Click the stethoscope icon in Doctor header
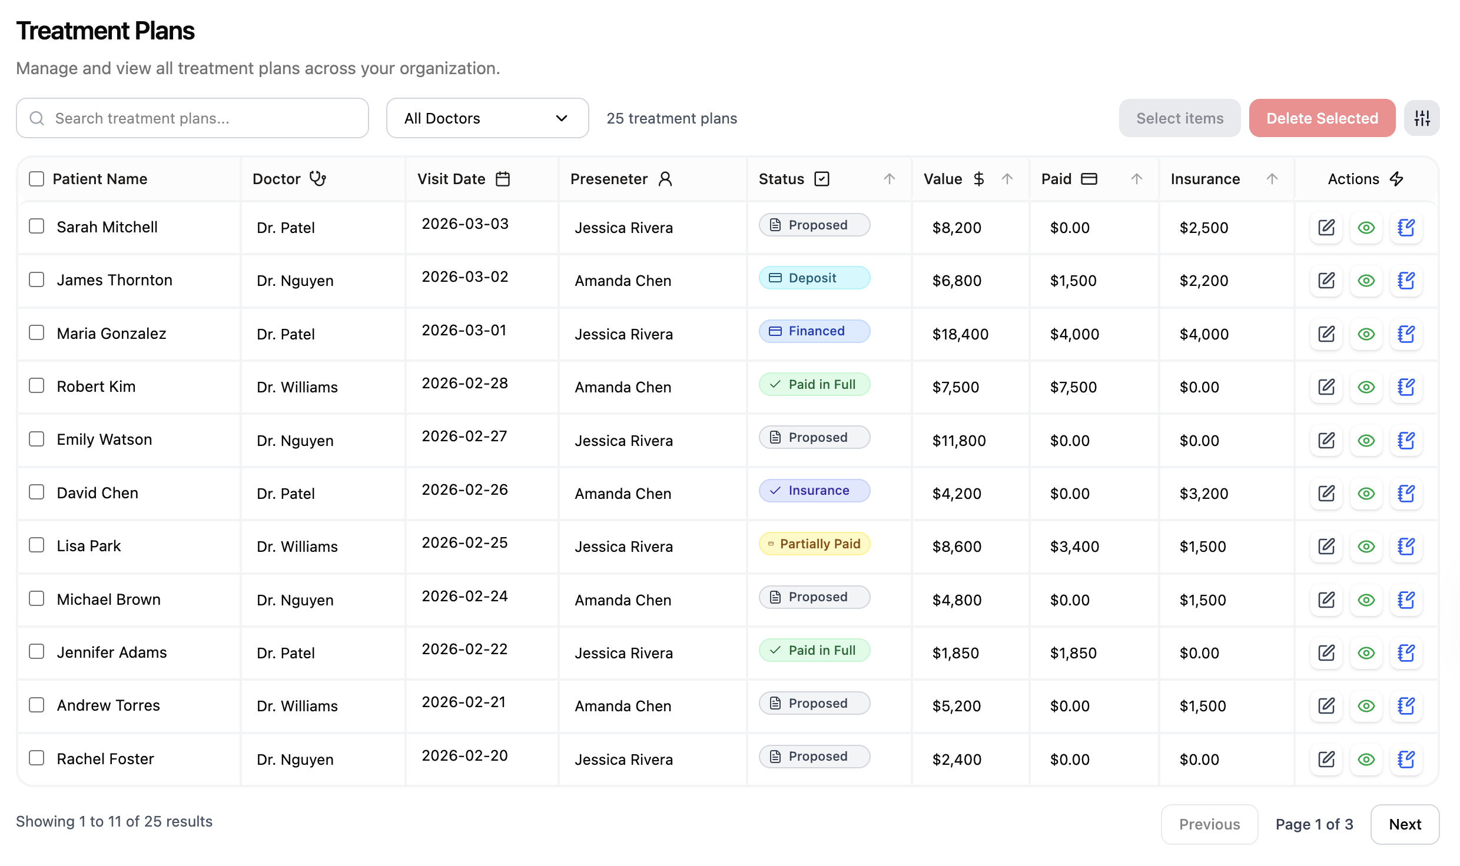 (x=317, y=178)
